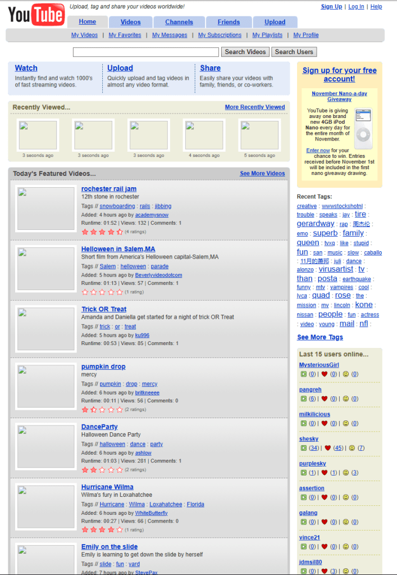Click the third star on Hurricane Wilma rating
The image size is (397, 575).
(103, 529)
